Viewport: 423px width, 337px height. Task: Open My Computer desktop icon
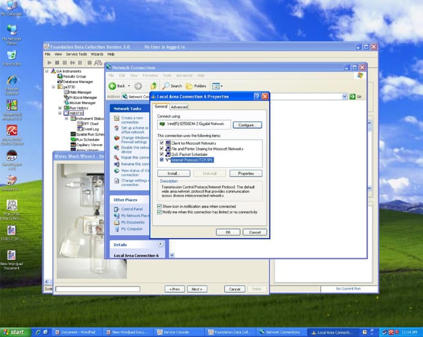[11, 7]
